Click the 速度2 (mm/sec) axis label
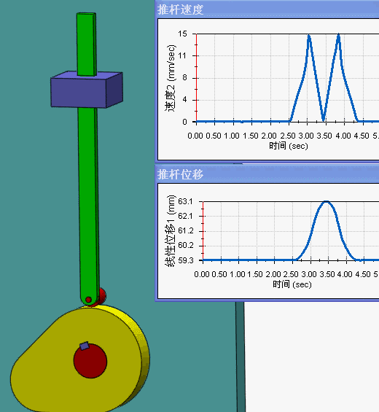 point(171,78)
